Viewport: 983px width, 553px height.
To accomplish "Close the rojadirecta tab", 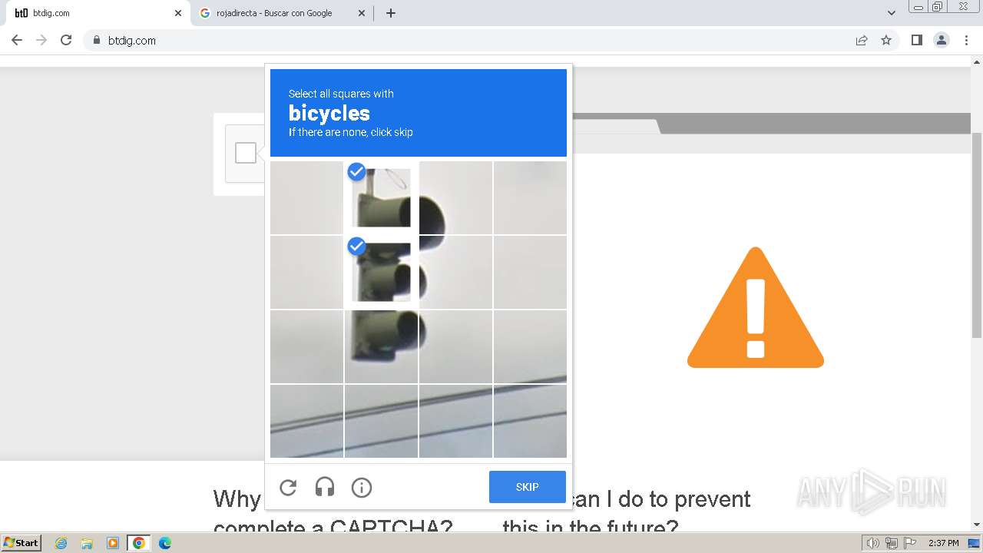I will [x=362, y=13].
